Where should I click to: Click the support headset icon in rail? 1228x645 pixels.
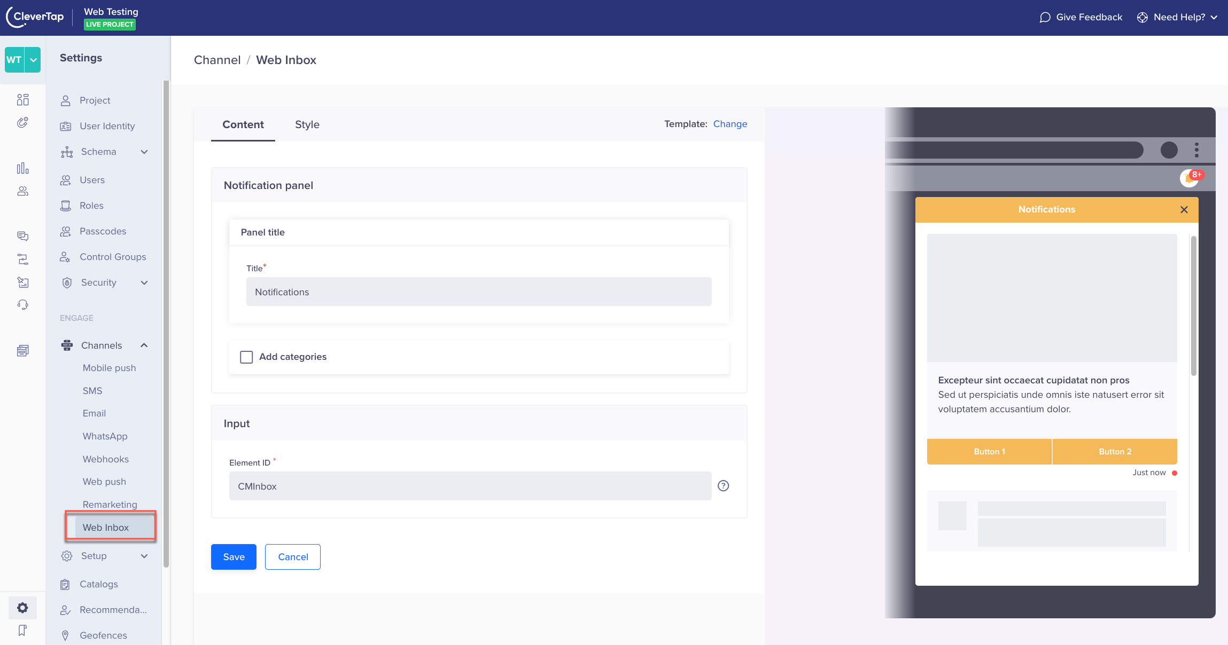point(22,305)
